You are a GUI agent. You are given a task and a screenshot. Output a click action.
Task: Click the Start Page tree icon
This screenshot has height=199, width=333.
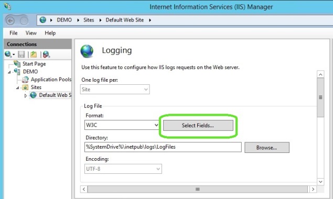click(x=17, y=63)
